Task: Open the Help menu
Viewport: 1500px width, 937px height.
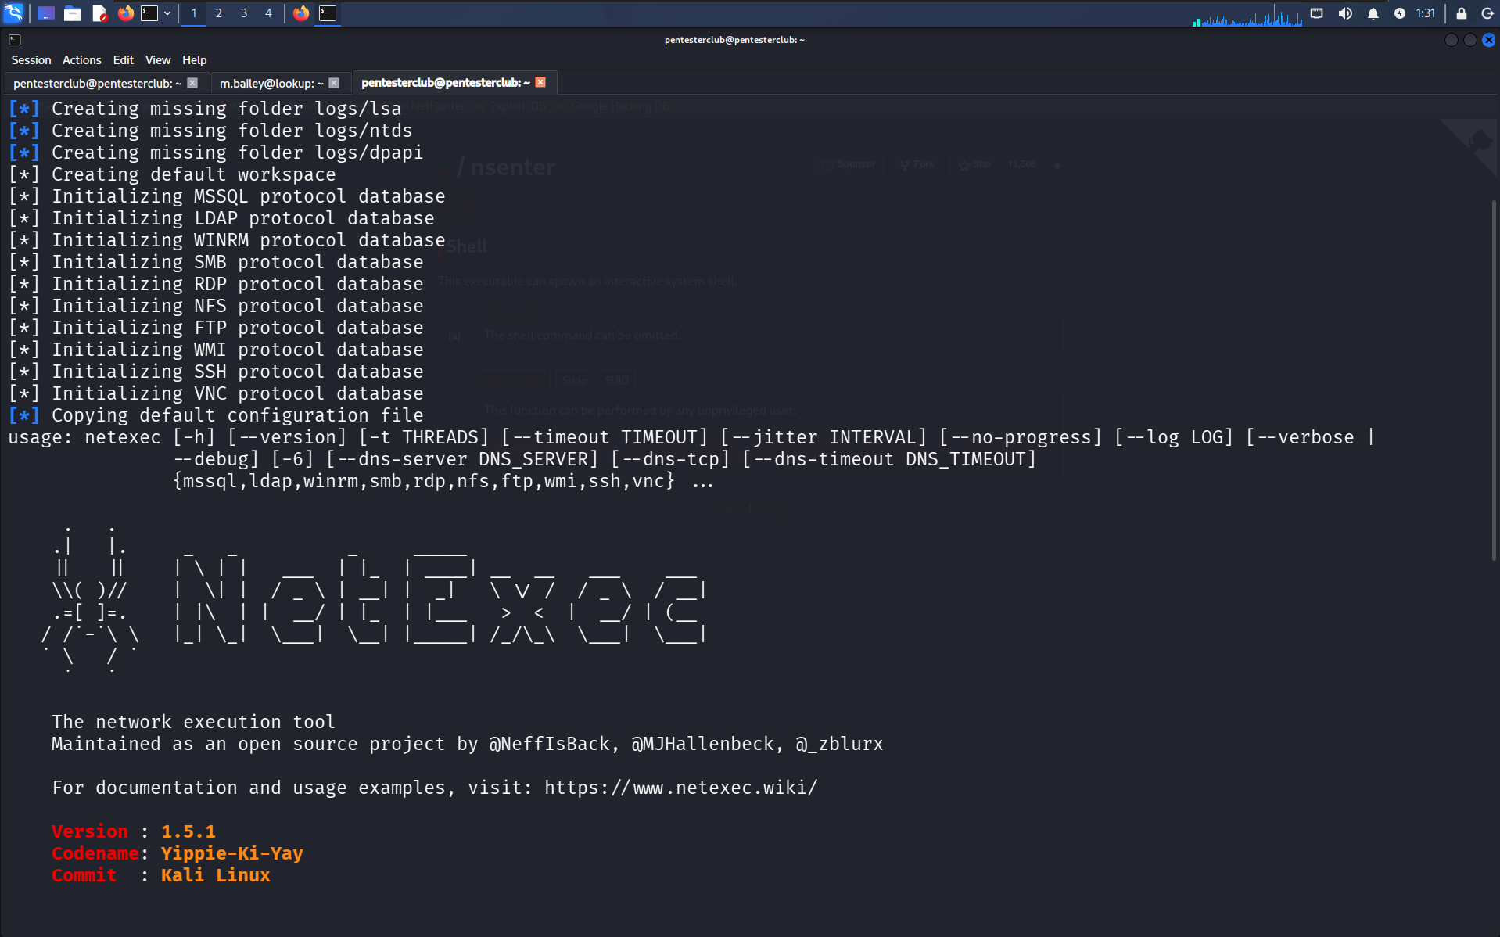Action: pos(195,60)
